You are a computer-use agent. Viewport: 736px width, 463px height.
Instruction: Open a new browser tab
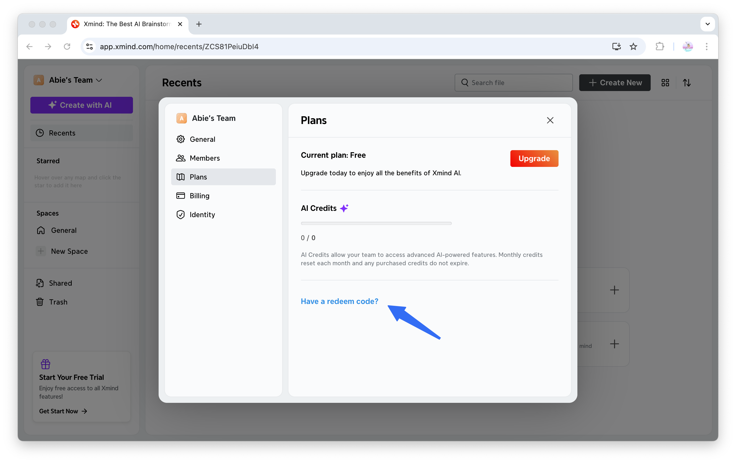[x=199, y=24]
